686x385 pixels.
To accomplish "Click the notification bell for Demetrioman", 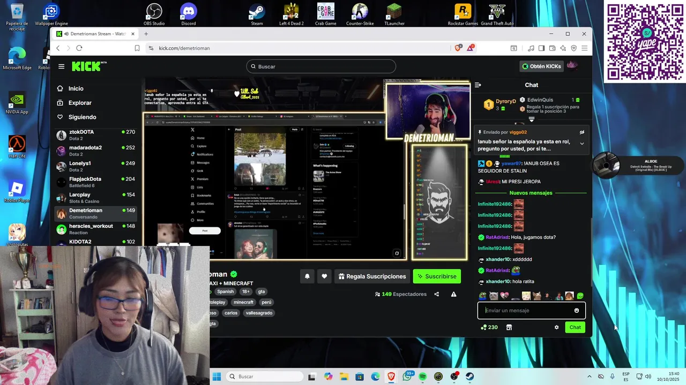I will pos(307,276).
